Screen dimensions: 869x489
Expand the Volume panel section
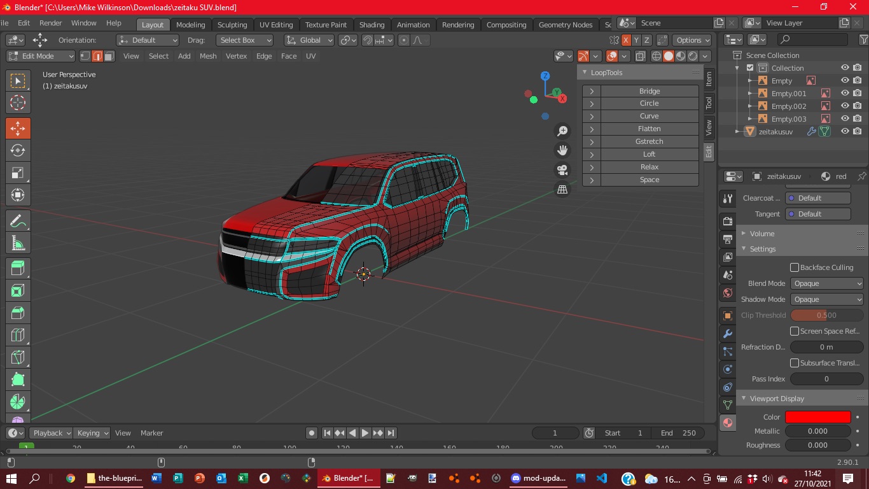[761, 234]
